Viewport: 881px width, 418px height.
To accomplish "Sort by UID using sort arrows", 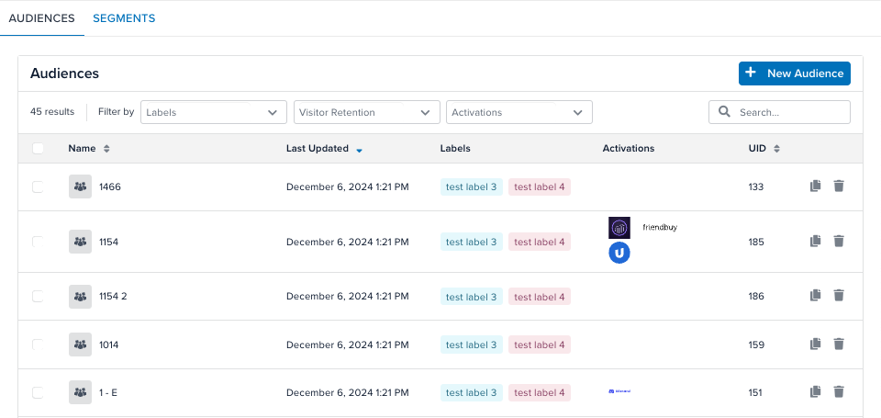I will tap(777, 149).
